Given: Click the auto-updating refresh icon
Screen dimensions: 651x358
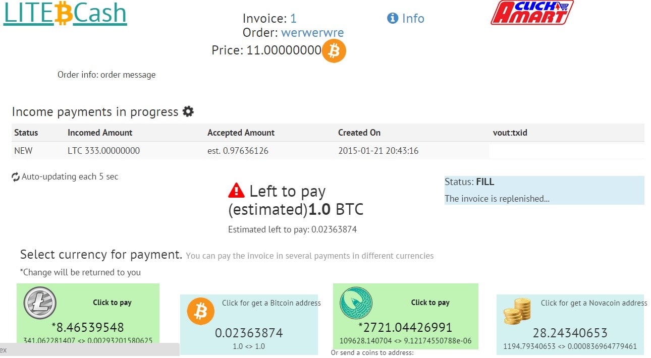Looking at the screenshot, I should click(x=15, y=176).
